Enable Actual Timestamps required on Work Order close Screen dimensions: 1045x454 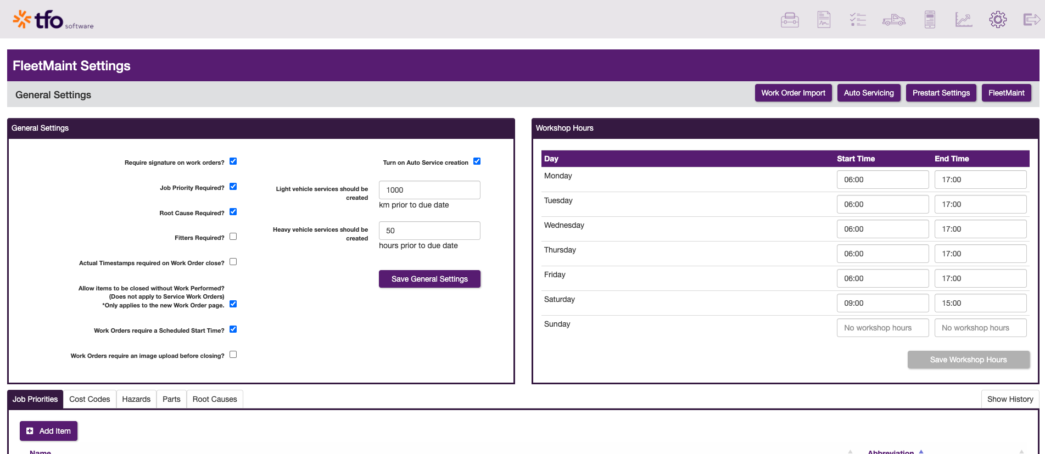233,262
